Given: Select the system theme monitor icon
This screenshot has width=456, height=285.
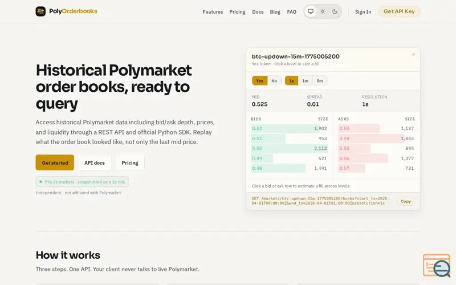Looking at the screenshot, I should point(311,11).
